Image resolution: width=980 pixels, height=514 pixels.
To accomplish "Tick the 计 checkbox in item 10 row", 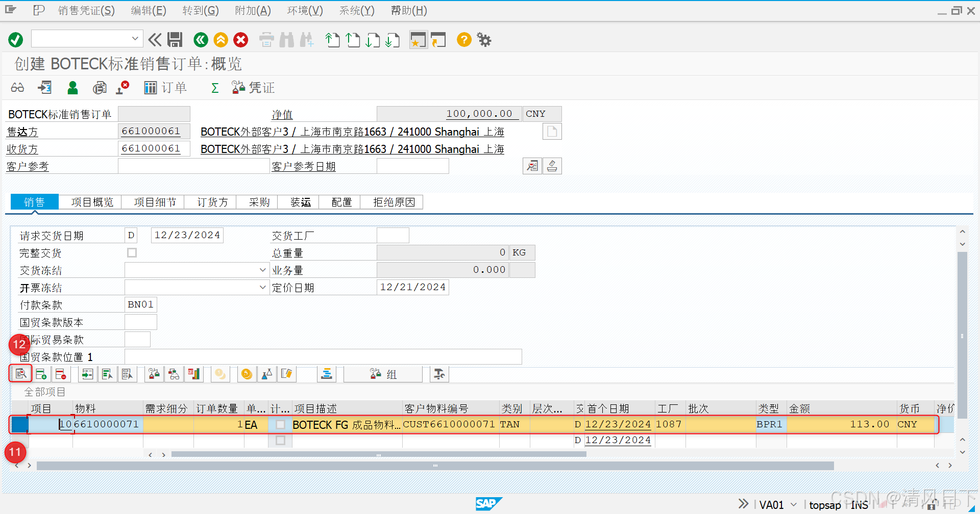I will pos(280,424).
